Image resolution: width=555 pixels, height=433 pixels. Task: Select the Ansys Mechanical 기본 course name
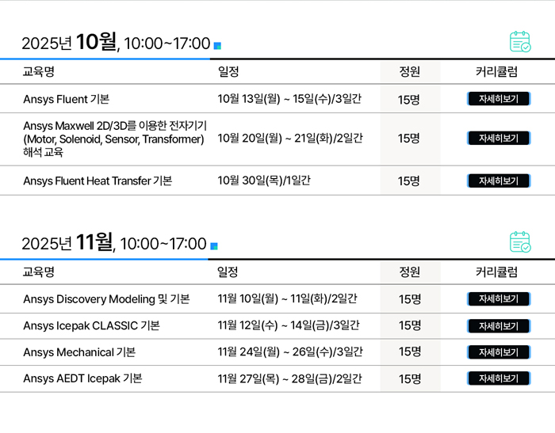[x=79, y=352]
